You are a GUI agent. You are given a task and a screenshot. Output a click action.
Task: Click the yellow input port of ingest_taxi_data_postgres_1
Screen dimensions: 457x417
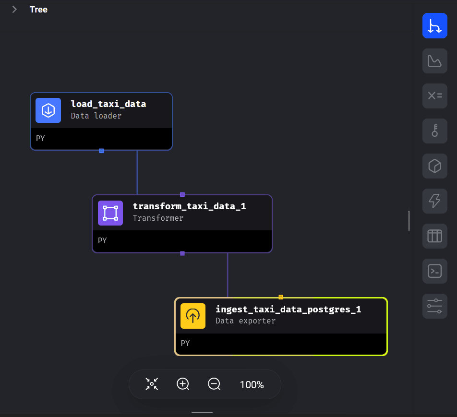[281, 297]
